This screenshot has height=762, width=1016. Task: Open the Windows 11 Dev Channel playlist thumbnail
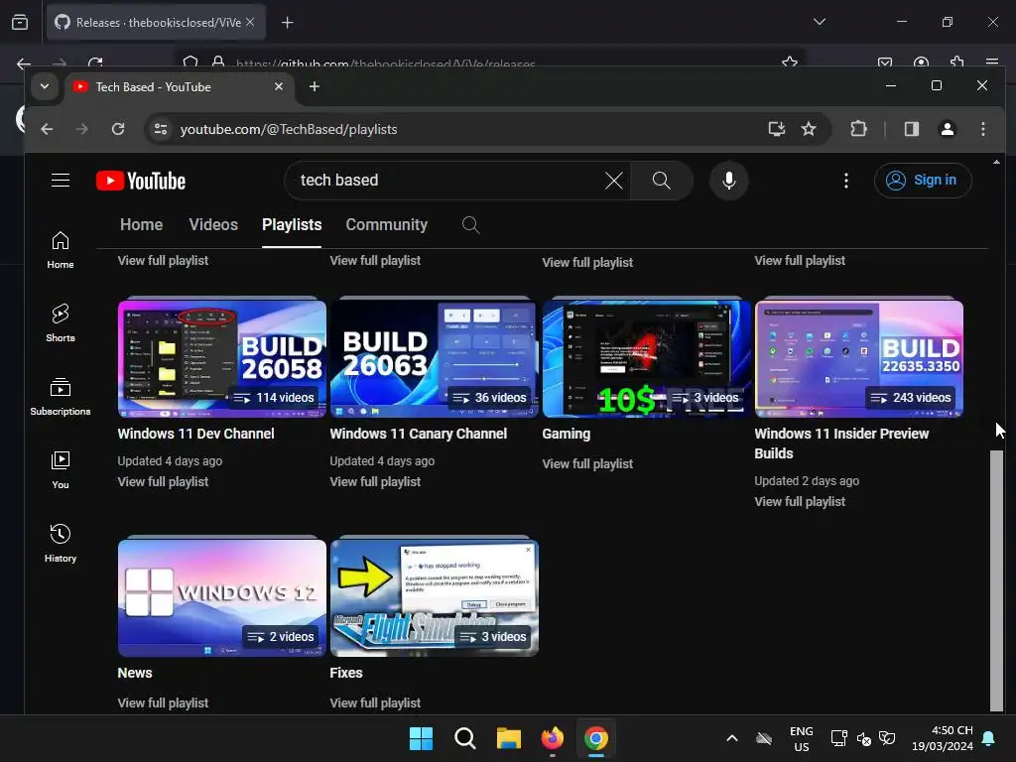point(221,358)
